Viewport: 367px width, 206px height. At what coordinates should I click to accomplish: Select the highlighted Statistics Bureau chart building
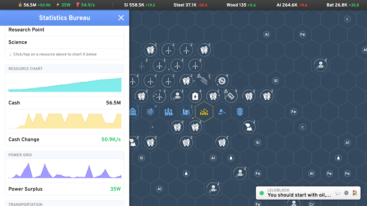click(204, 112)
